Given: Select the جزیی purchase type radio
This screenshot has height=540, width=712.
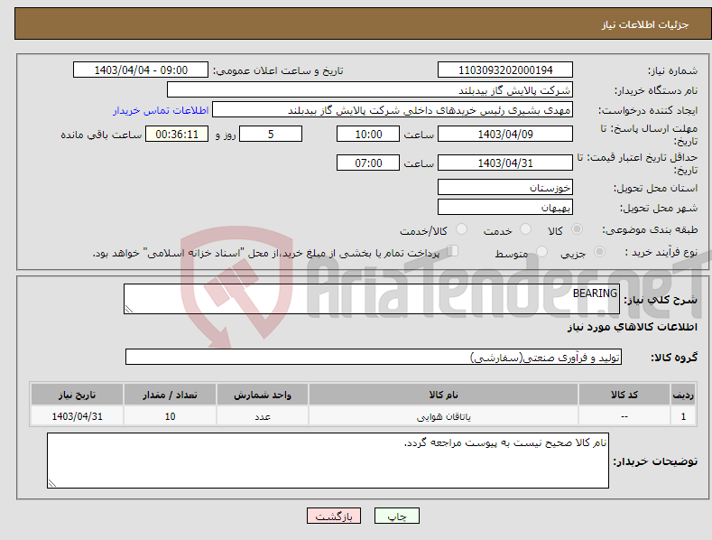Looking at the screenshot, I should pos(599,251).
